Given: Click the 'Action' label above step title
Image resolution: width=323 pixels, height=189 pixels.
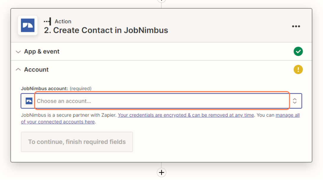Looking at the screenshot, I should (x=63, y=22).
